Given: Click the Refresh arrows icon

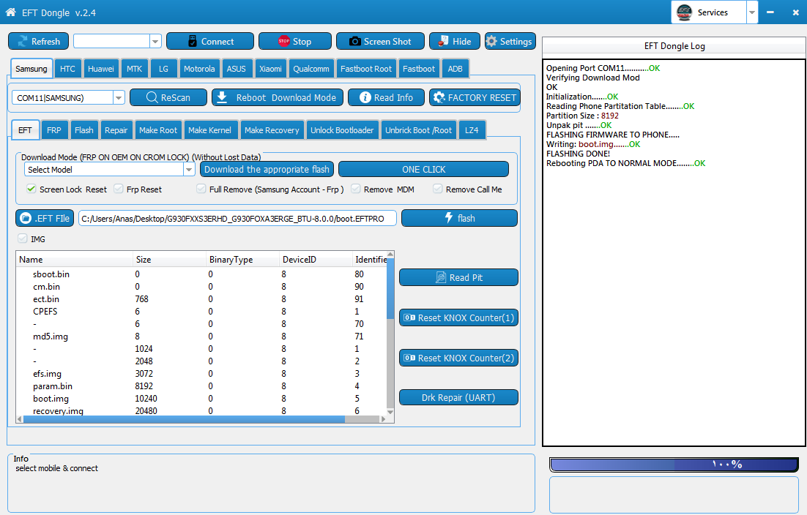Looking at the screenshot, I should tap(23, 42).
